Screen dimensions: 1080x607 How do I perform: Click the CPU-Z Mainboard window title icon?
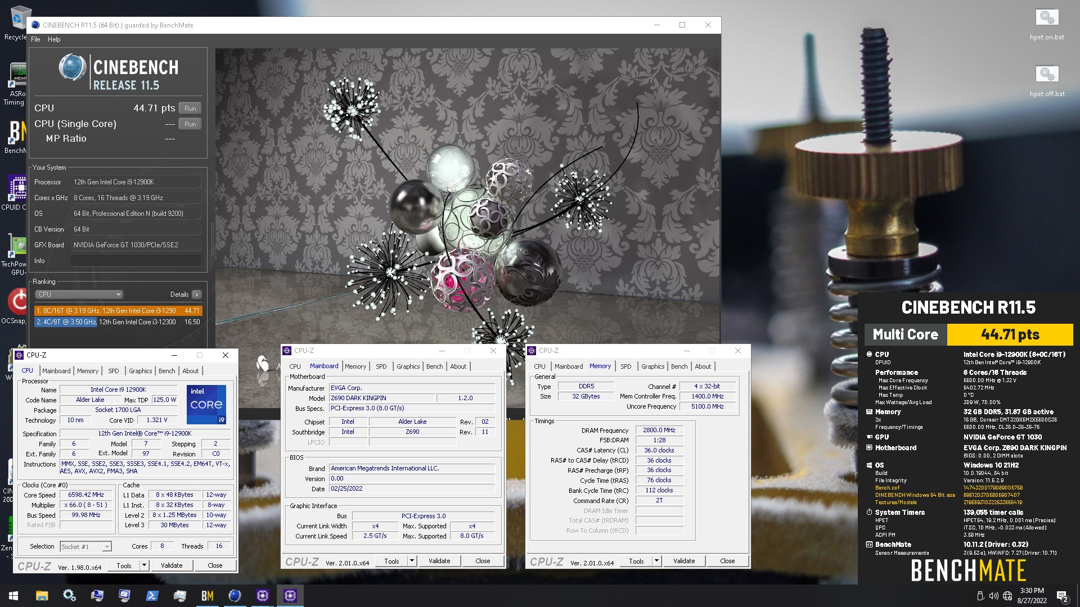coord(287,351)
